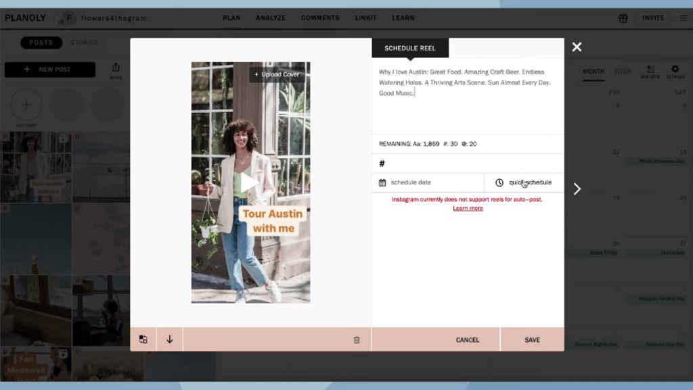Open the Tour Austin post thumbnail in the grid
This screenshot has width=693, height=390.
coord(36,167)
